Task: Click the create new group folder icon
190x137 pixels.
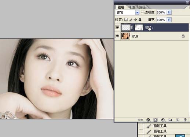Action: [x=170, y=120]
